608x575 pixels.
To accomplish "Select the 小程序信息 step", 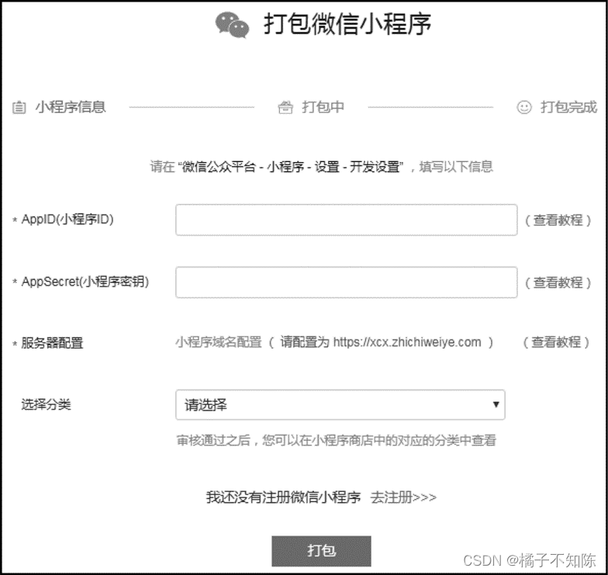I will pyautogui.click(x=59, y=107).
